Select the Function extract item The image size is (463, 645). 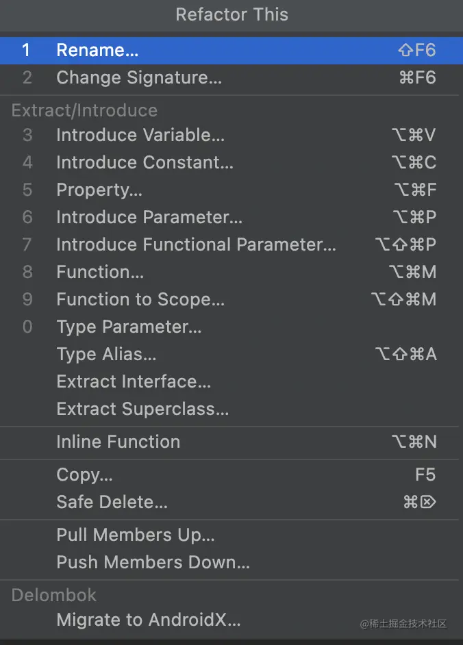100,272
